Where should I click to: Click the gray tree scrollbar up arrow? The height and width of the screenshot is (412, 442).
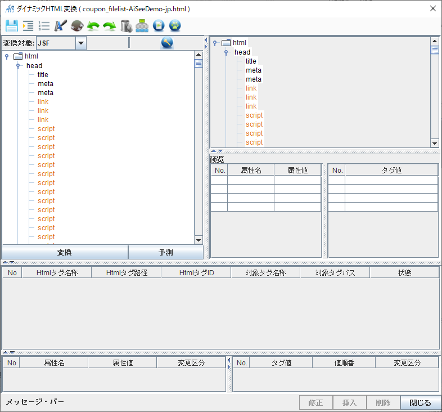click(435, 41)
